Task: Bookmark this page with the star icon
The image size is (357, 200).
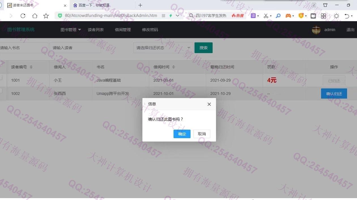Action: [x=46, y=16]
